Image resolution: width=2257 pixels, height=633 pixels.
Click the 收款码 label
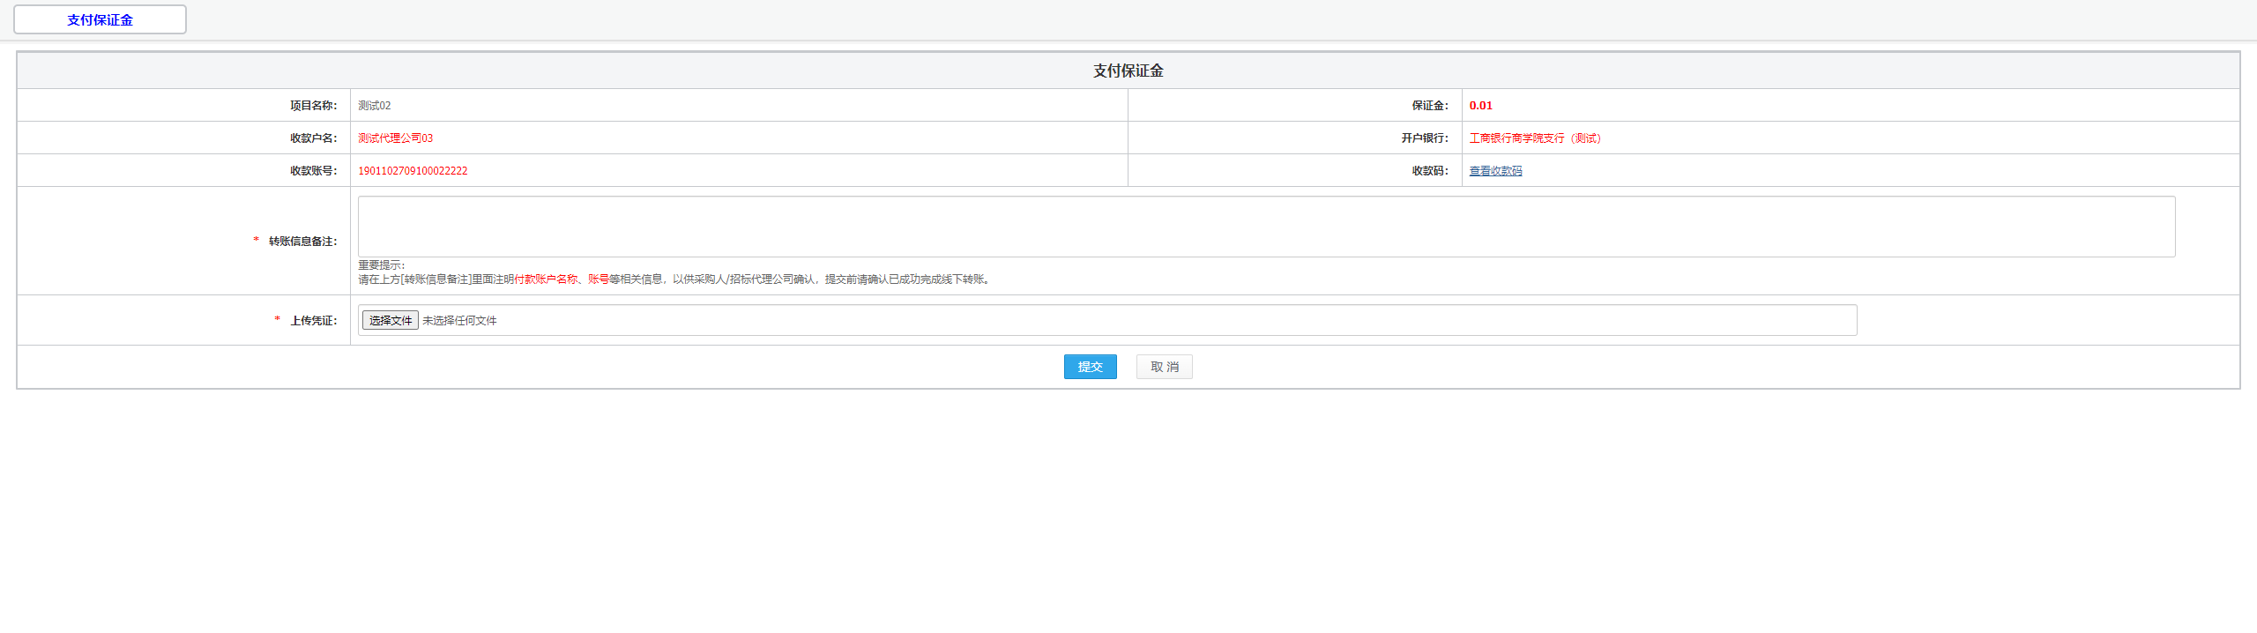pyautogui.click(x=1429, y=171)
